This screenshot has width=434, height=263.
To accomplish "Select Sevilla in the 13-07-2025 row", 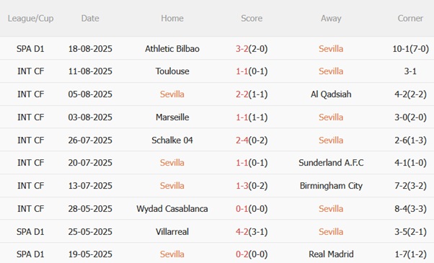I will (x=172, y=186).
